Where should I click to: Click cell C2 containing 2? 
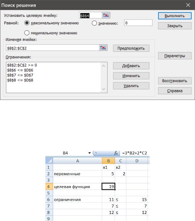(x=121, y=174)
